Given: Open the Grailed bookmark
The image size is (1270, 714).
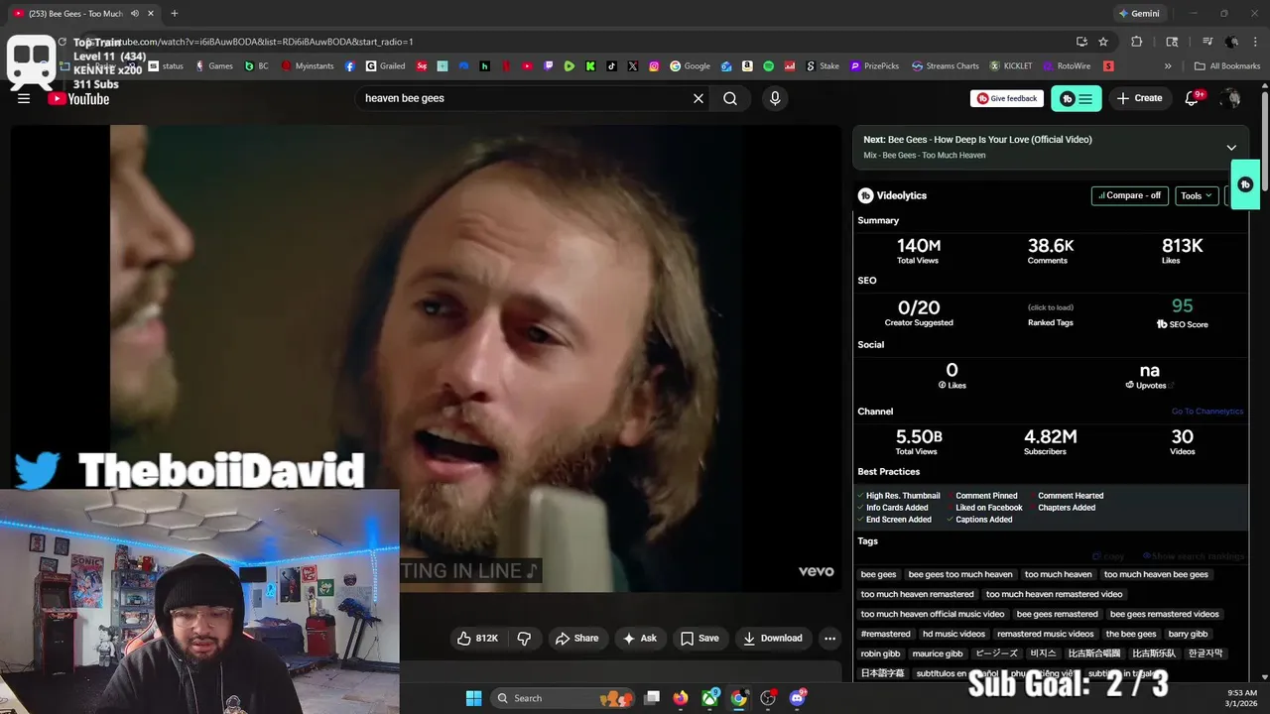Looking at the screenshot, I should coord(384,66).
